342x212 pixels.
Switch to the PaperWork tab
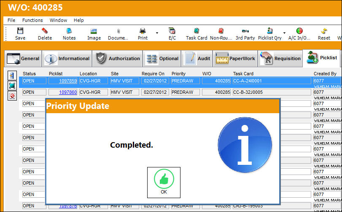point(235,58)
